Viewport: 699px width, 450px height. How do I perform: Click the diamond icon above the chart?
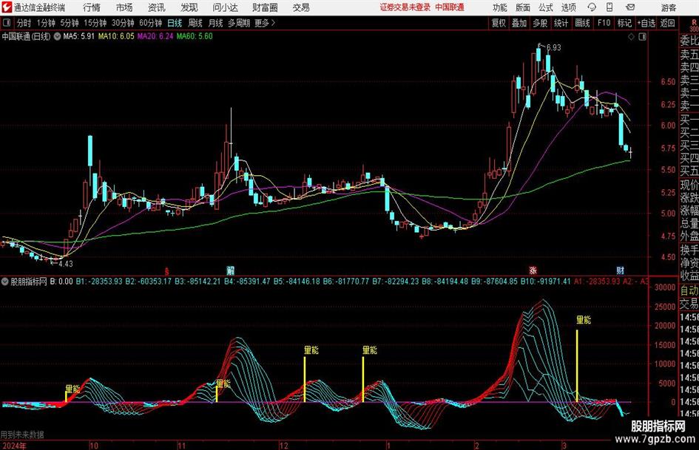point(631,37)
